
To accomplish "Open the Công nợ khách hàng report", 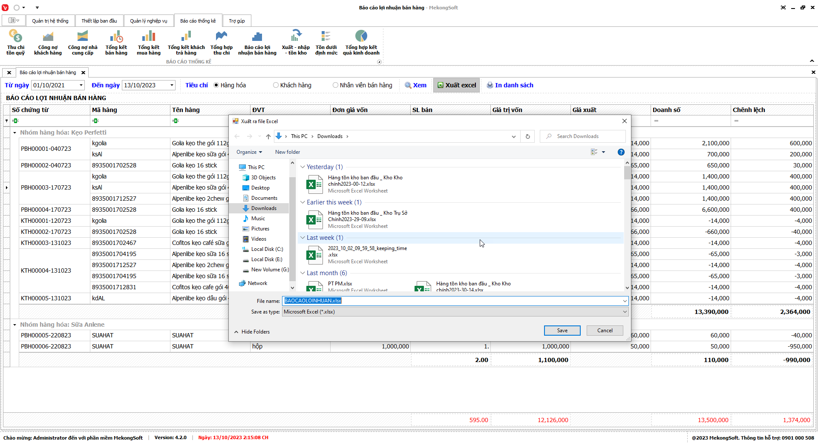I will [x=48, y=42].
